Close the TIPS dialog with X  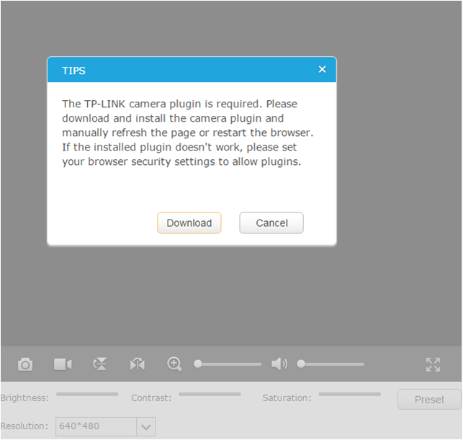[322, 69]
